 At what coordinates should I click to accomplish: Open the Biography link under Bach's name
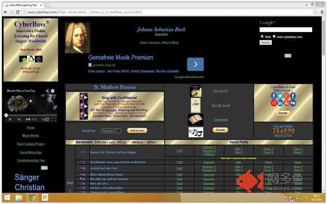[161, 34]
